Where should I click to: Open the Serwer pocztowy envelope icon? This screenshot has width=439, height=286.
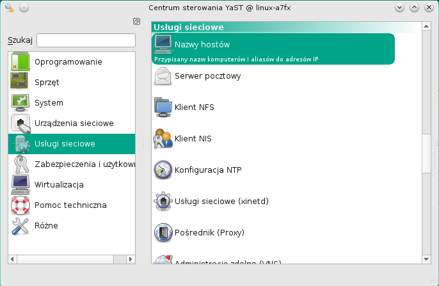163,76
